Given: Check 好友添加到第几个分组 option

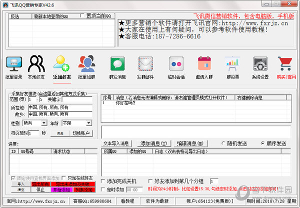Looking at the screenshot, I should pos(150,181).
